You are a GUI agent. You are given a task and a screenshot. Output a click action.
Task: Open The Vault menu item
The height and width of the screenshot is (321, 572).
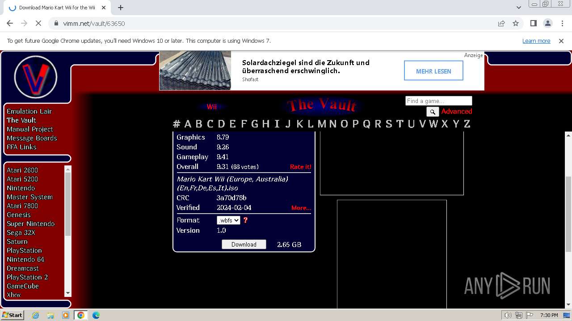(x=21, y=120)
